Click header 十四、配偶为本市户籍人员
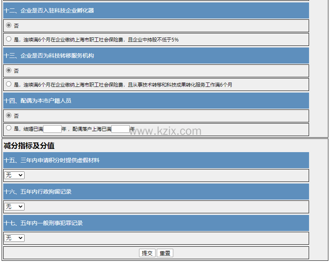 click(x=38, y=101)
